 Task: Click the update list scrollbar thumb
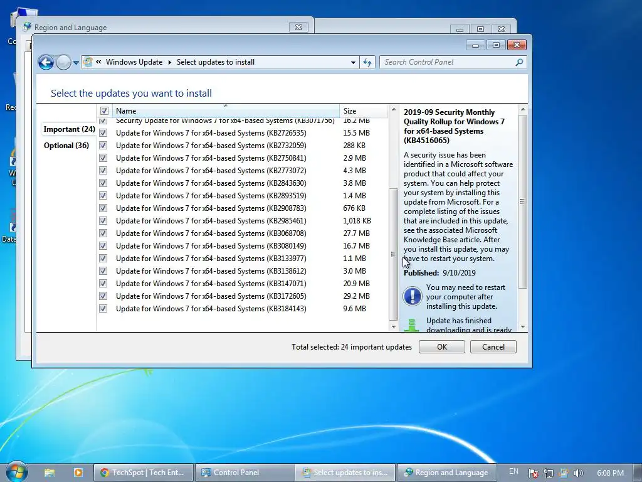tap(393, 254)
